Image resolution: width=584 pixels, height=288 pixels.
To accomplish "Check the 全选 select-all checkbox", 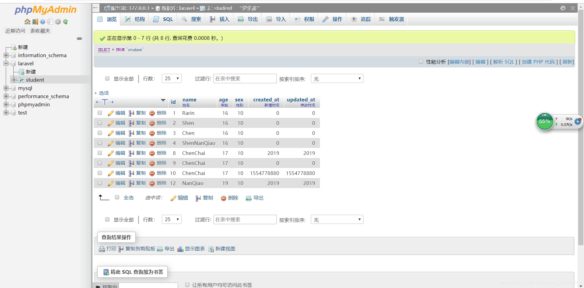I will [117, 197].
